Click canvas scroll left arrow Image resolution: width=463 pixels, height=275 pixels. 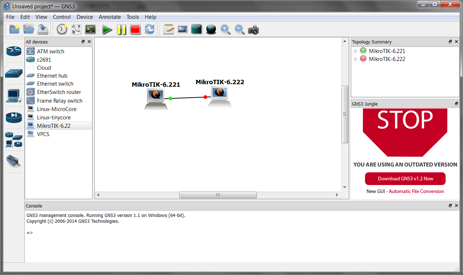point(98,195)
